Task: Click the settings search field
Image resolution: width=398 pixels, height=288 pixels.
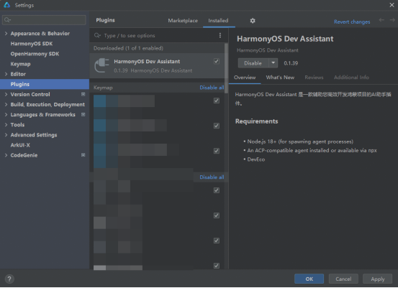Action: point(44,20)
